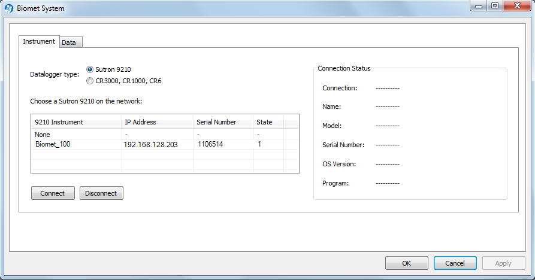Click the Connect button
The height and width of the screenshot is (280, 535).
tap(53, 193)
